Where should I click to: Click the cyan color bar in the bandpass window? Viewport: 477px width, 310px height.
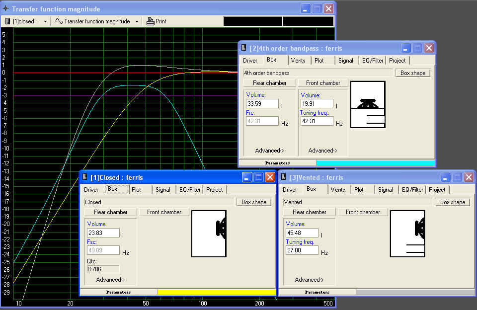(376, 163)
